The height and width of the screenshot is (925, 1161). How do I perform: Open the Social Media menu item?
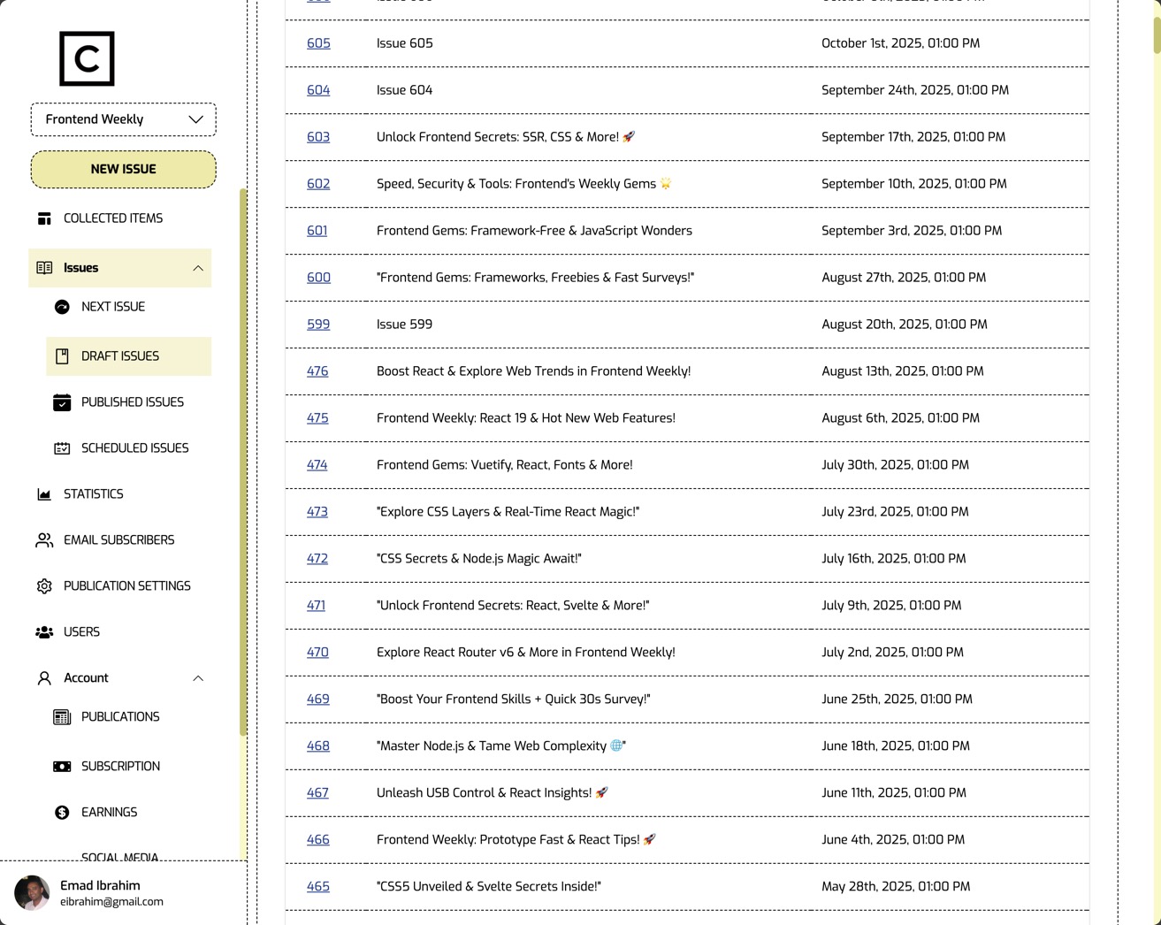point(119,855)
